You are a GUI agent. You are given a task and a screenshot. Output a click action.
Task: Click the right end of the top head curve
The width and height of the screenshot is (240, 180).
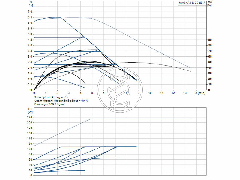190,68
